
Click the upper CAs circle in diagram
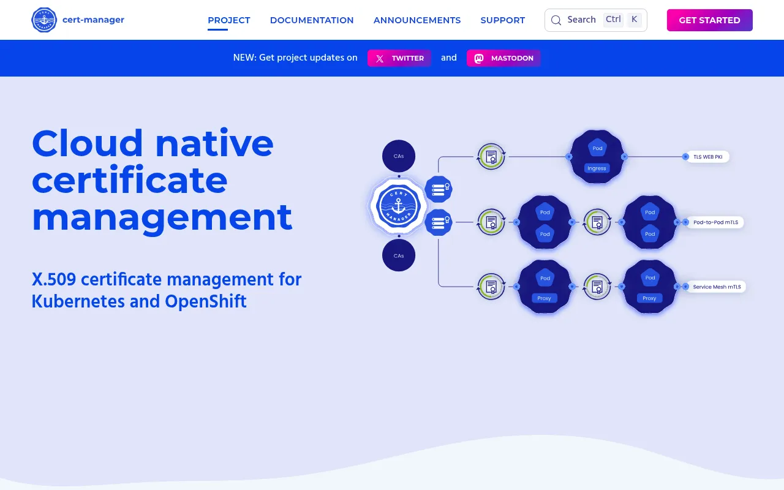click(399, 156)
